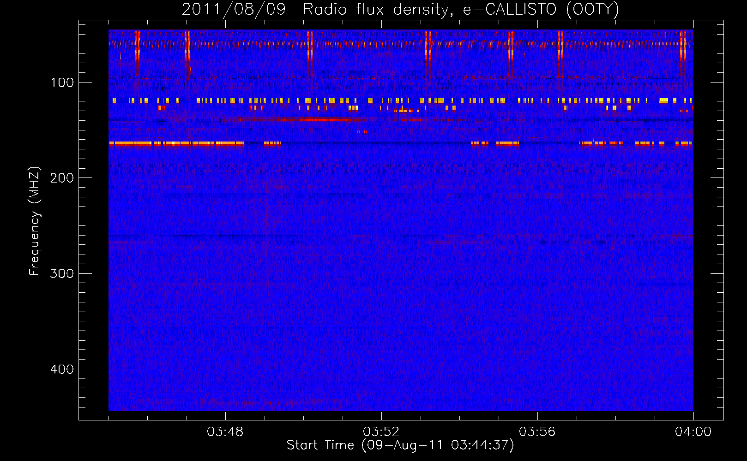Click the yellow dashed interference line near 120 MHz

tap(401, 100)
